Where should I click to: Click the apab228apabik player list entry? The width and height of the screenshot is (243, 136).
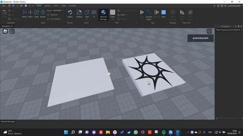point(200,38)
